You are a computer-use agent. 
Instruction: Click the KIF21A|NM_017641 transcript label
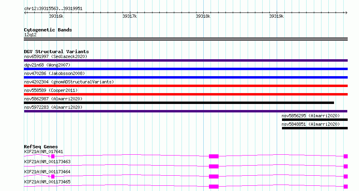coord(44,152)
